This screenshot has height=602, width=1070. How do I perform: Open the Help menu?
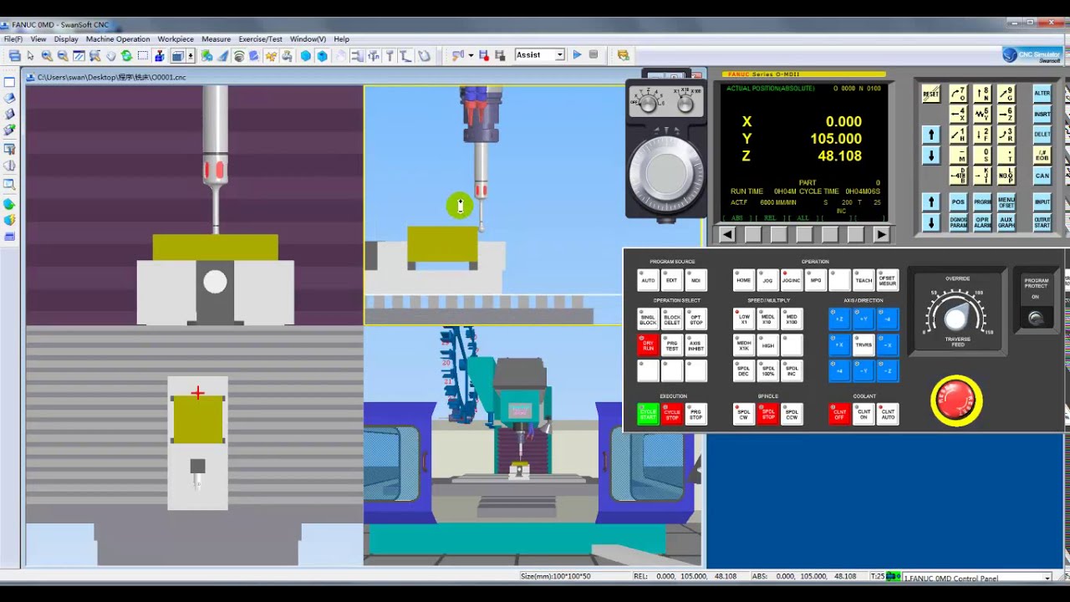pos(342,39)
